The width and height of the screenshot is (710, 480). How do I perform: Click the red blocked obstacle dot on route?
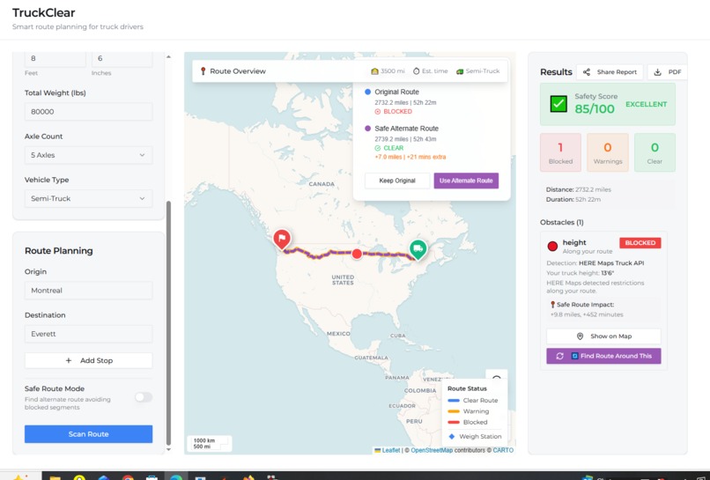point(357,254)
